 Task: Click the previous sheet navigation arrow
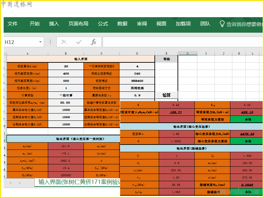click(x=11, y=183)
